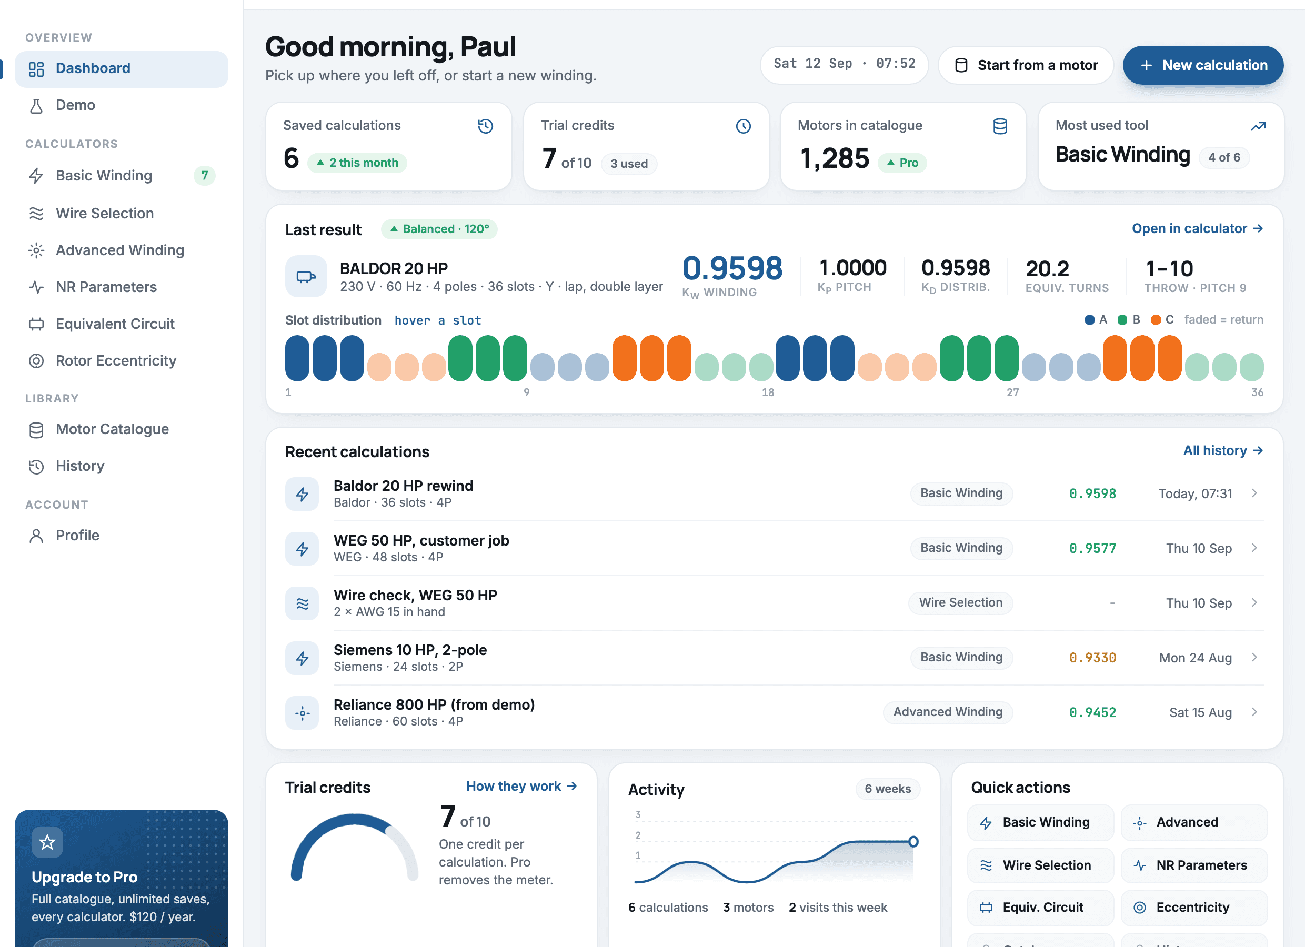The width and height of the screenshot is (1305, 947).
Task: Expand Baldor 20 HP rewind row chevron
Action: (x=1255, y=493)
